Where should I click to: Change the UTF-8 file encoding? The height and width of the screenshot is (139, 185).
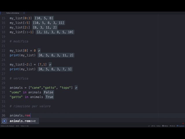153,126
